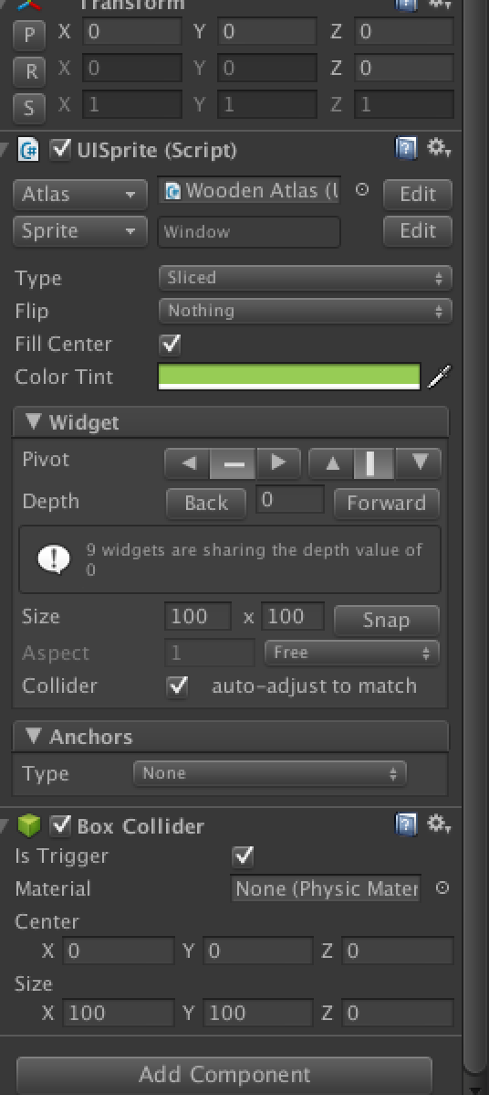The width and height of the screenshot is (489, 1095).
Task: Set pivot to top alignment arrow
Action: click(332, 463)
